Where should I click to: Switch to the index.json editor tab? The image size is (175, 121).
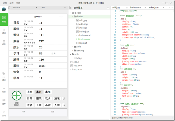point(154,8)
